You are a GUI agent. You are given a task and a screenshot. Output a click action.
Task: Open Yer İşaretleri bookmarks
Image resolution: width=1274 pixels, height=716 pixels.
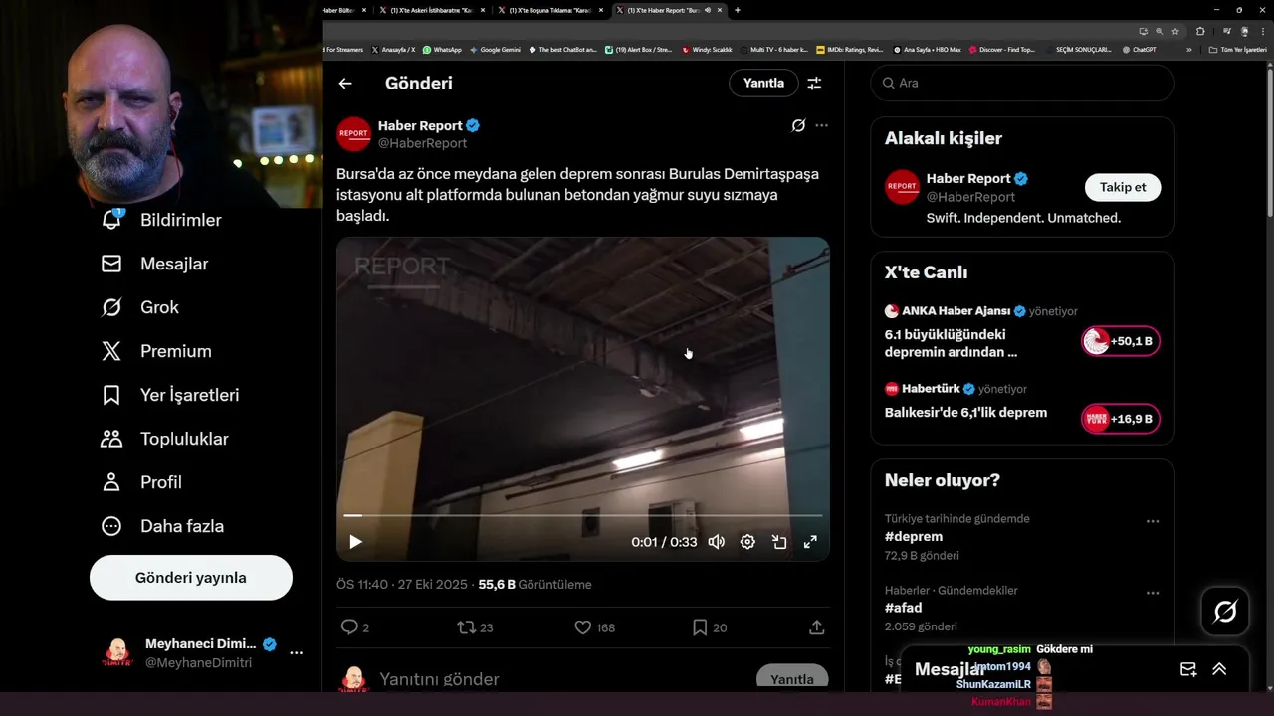170,395
